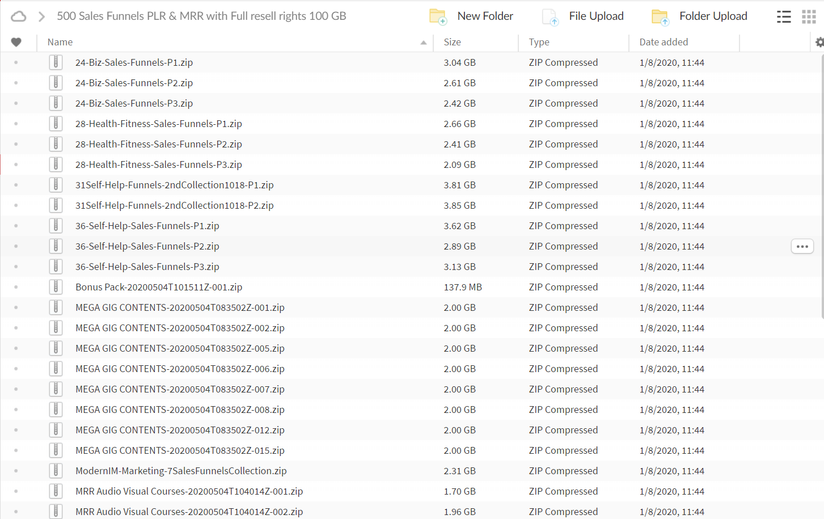Switch to list view
824x519 pixels.
[x=784, y=17]
